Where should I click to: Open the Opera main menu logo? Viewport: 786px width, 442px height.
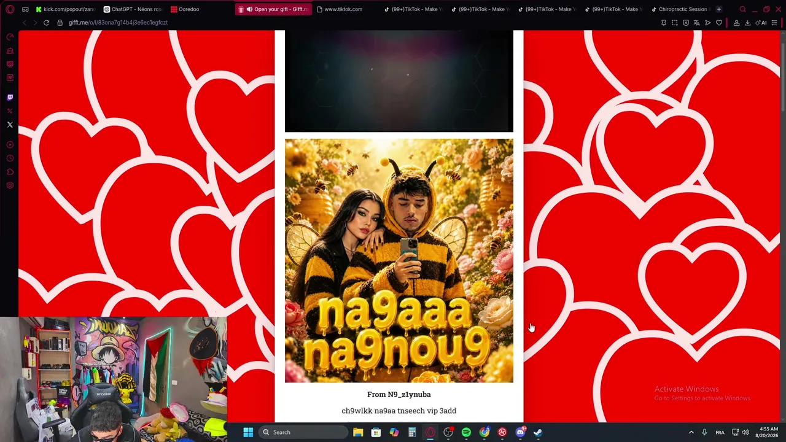click(10, 9)
